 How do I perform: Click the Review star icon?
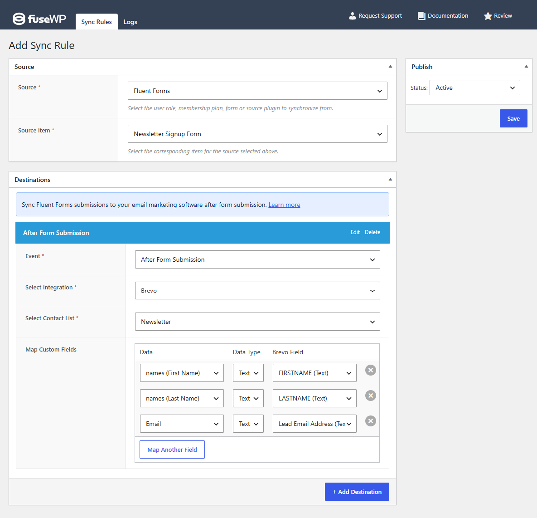(488, 16)
